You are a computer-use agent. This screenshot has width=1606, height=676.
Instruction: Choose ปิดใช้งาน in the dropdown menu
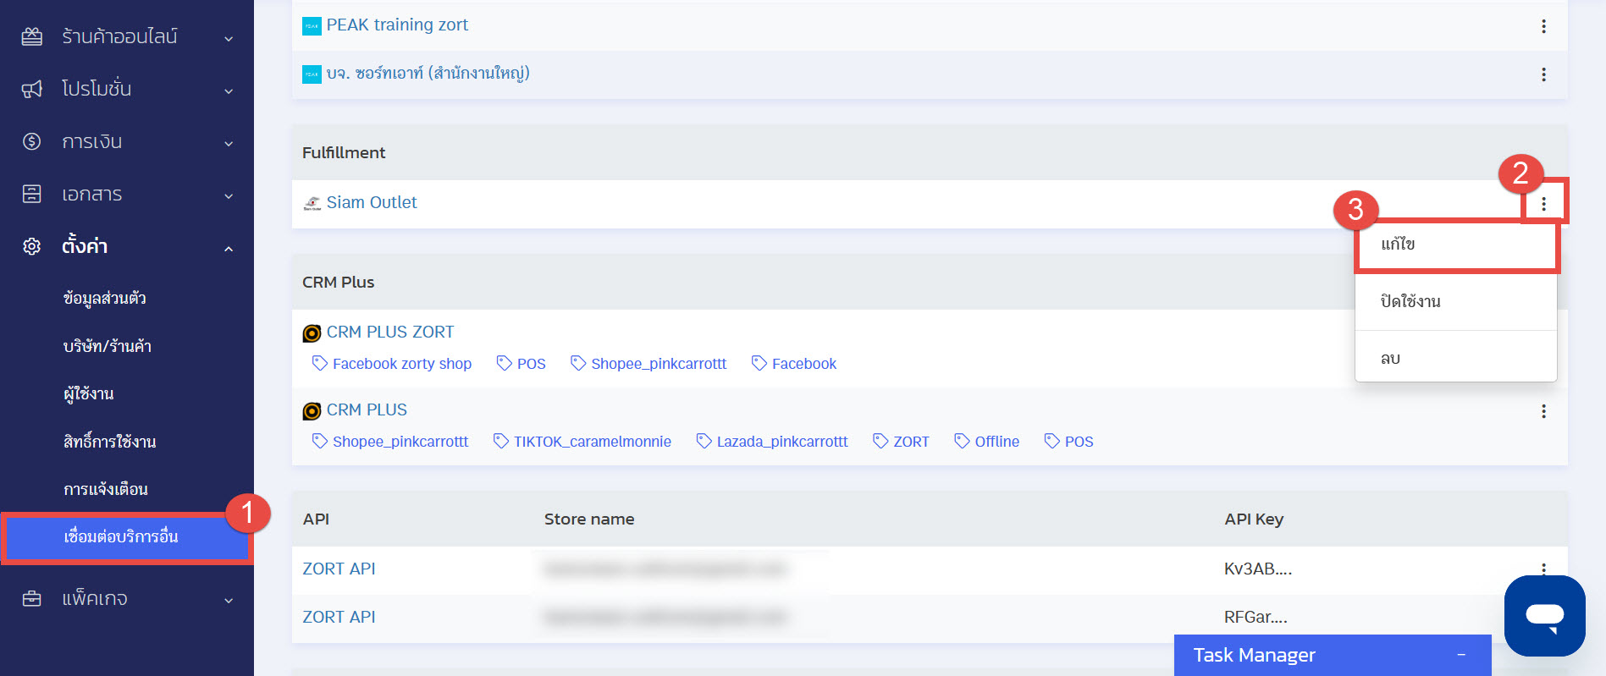click(x=1410, y=301)
